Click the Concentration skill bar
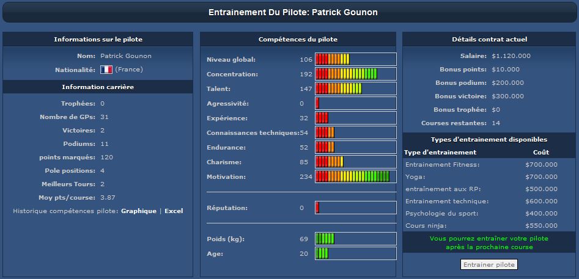 coord(356,74)
